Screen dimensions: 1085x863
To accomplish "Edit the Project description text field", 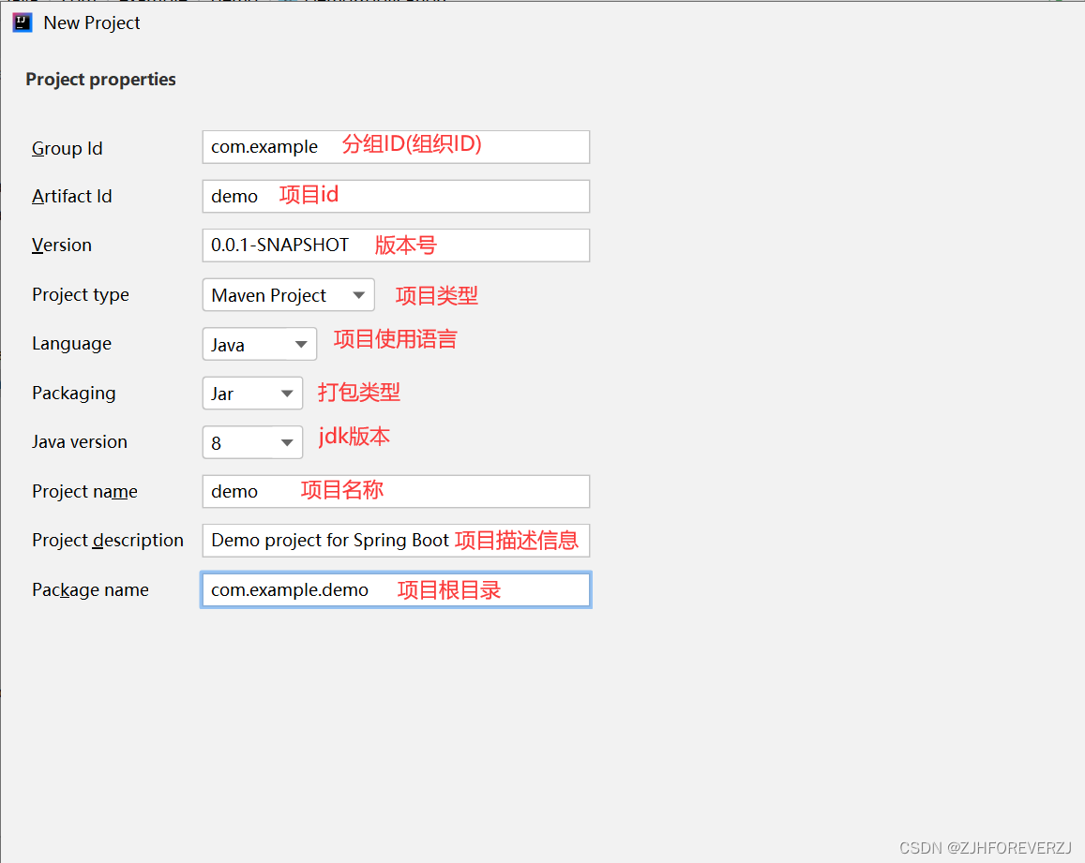I will 396,541.
